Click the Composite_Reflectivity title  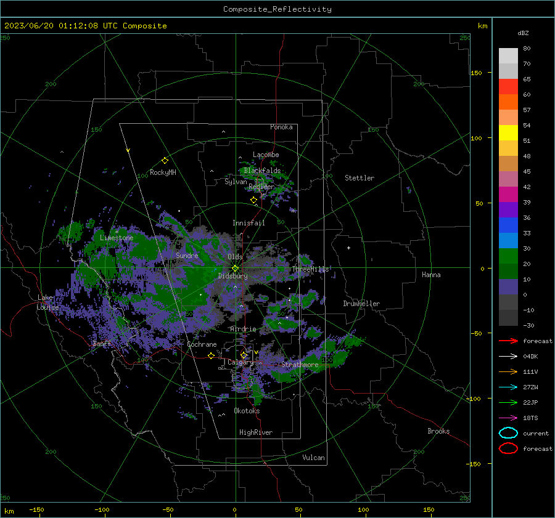point(277,9)
